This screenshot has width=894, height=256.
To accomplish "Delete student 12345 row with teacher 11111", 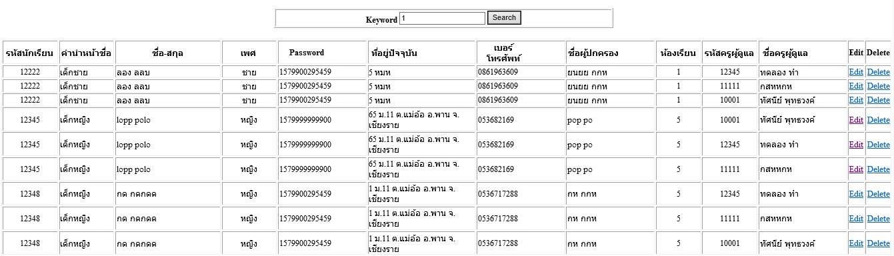I will (x=878, y=169).
